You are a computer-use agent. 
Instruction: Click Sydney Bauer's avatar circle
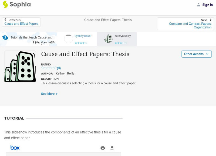click(69, 39)
